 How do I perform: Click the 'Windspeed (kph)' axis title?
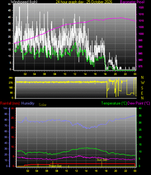coord(24,2)
